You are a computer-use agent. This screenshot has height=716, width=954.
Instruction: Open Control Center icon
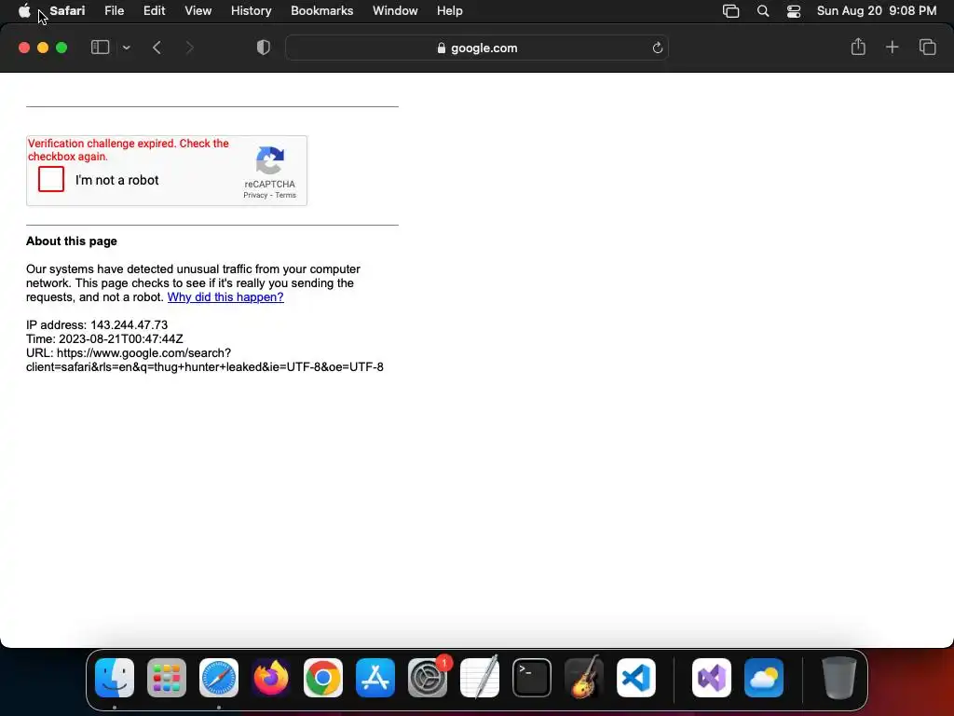click(x=794, y=11)
